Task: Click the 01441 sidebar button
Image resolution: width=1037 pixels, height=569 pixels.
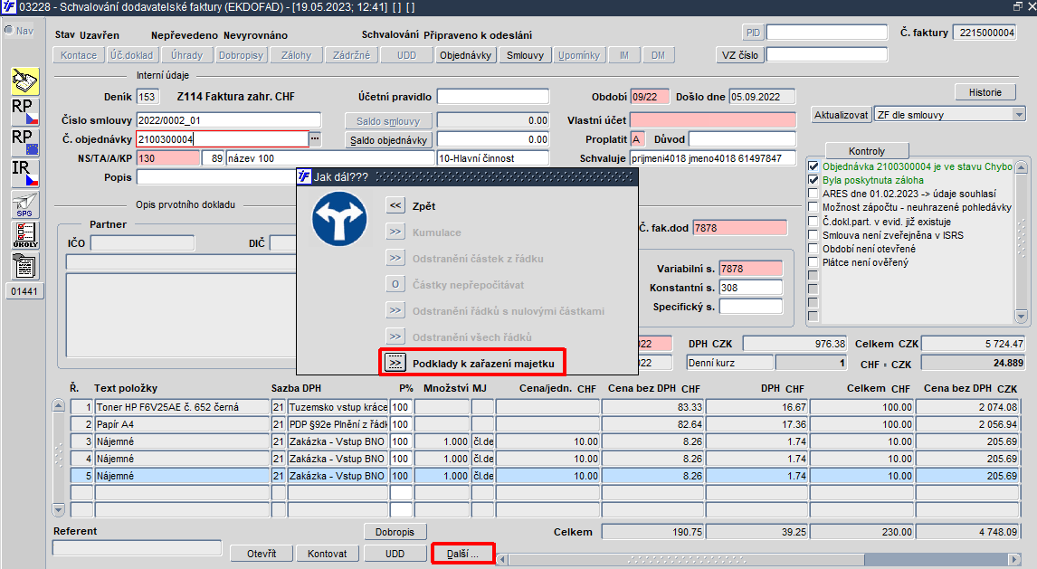Action: pyautogui.click(x=24, y=291)
